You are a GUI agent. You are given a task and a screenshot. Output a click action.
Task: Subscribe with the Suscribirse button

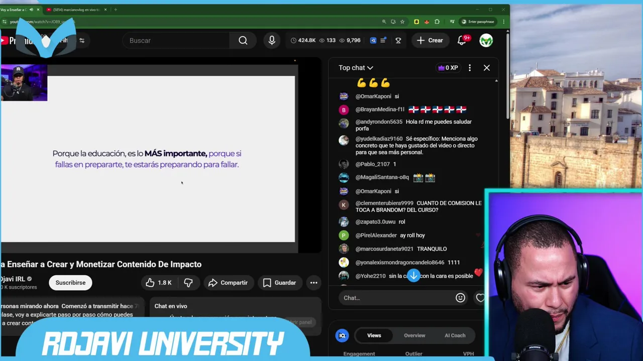coord(70,283)
